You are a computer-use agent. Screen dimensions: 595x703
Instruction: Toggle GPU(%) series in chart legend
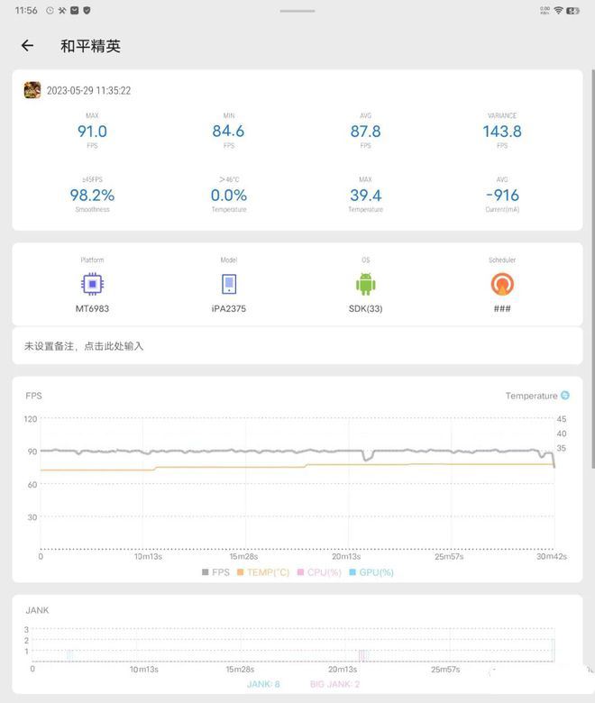(371, 572)
